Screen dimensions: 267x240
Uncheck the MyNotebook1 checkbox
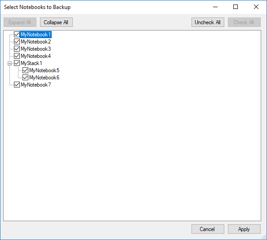coord(17,35)
